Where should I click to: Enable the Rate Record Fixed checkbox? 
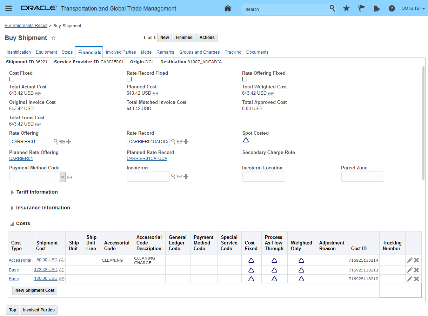[x=129, y=79]
